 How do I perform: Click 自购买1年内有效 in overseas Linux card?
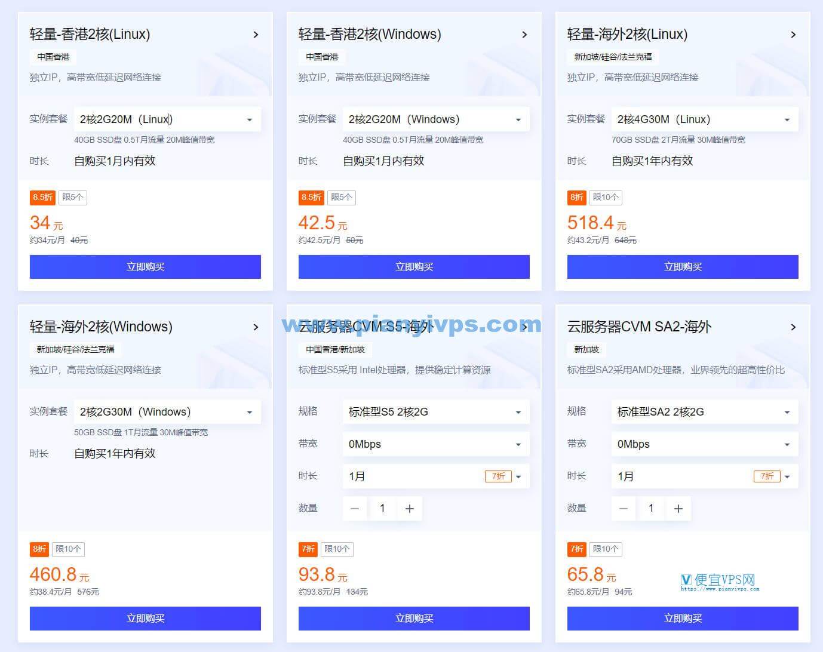pos(652,161)
